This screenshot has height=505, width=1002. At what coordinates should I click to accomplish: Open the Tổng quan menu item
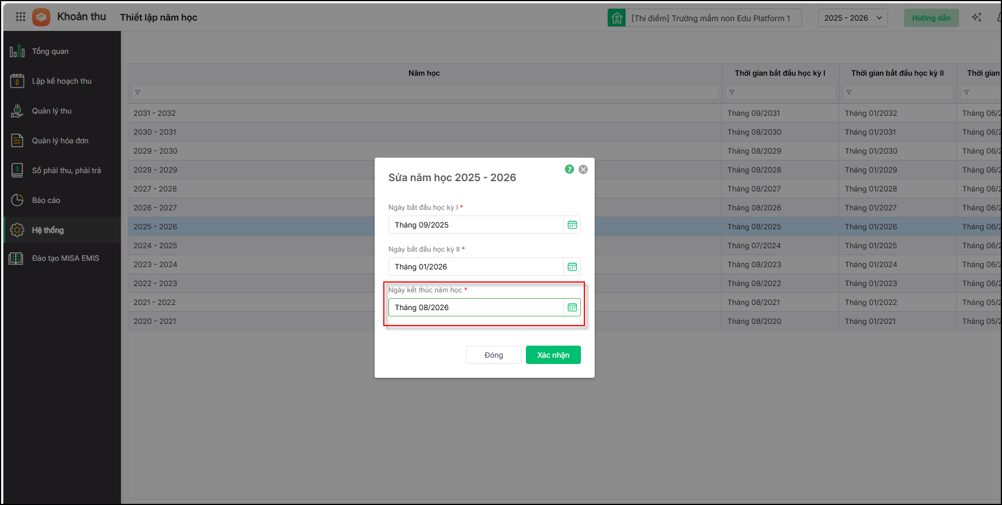coord(62,51)
